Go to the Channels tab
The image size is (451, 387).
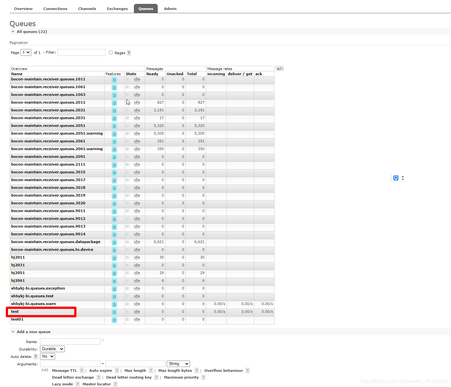coord(87,9)
